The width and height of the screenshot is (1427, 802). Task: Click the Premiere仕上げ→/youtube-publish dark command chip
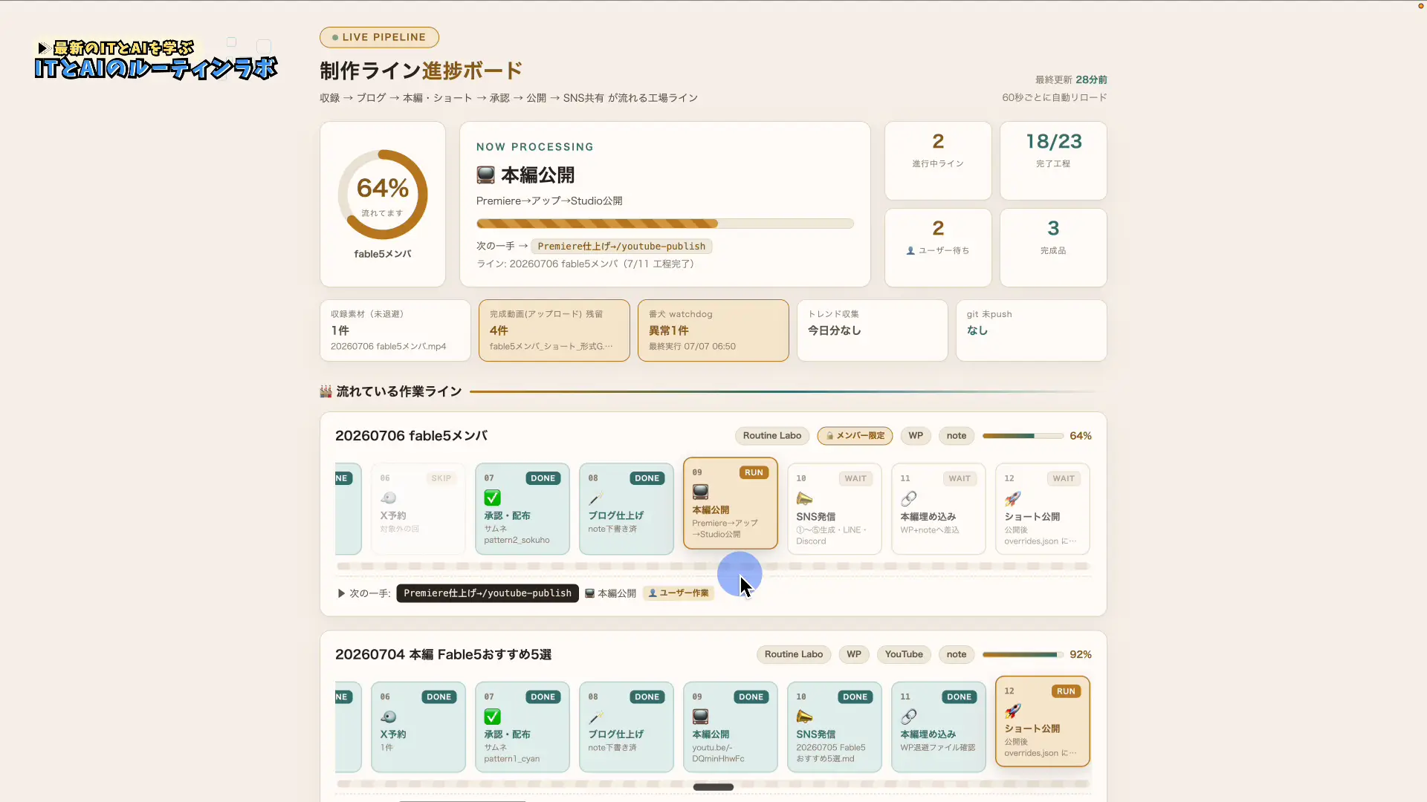tap(488, 593)
